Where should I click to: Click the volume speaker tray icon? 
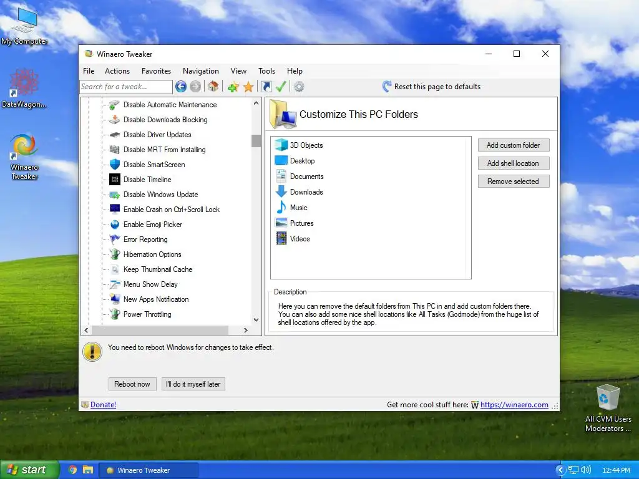pos(585,470)
